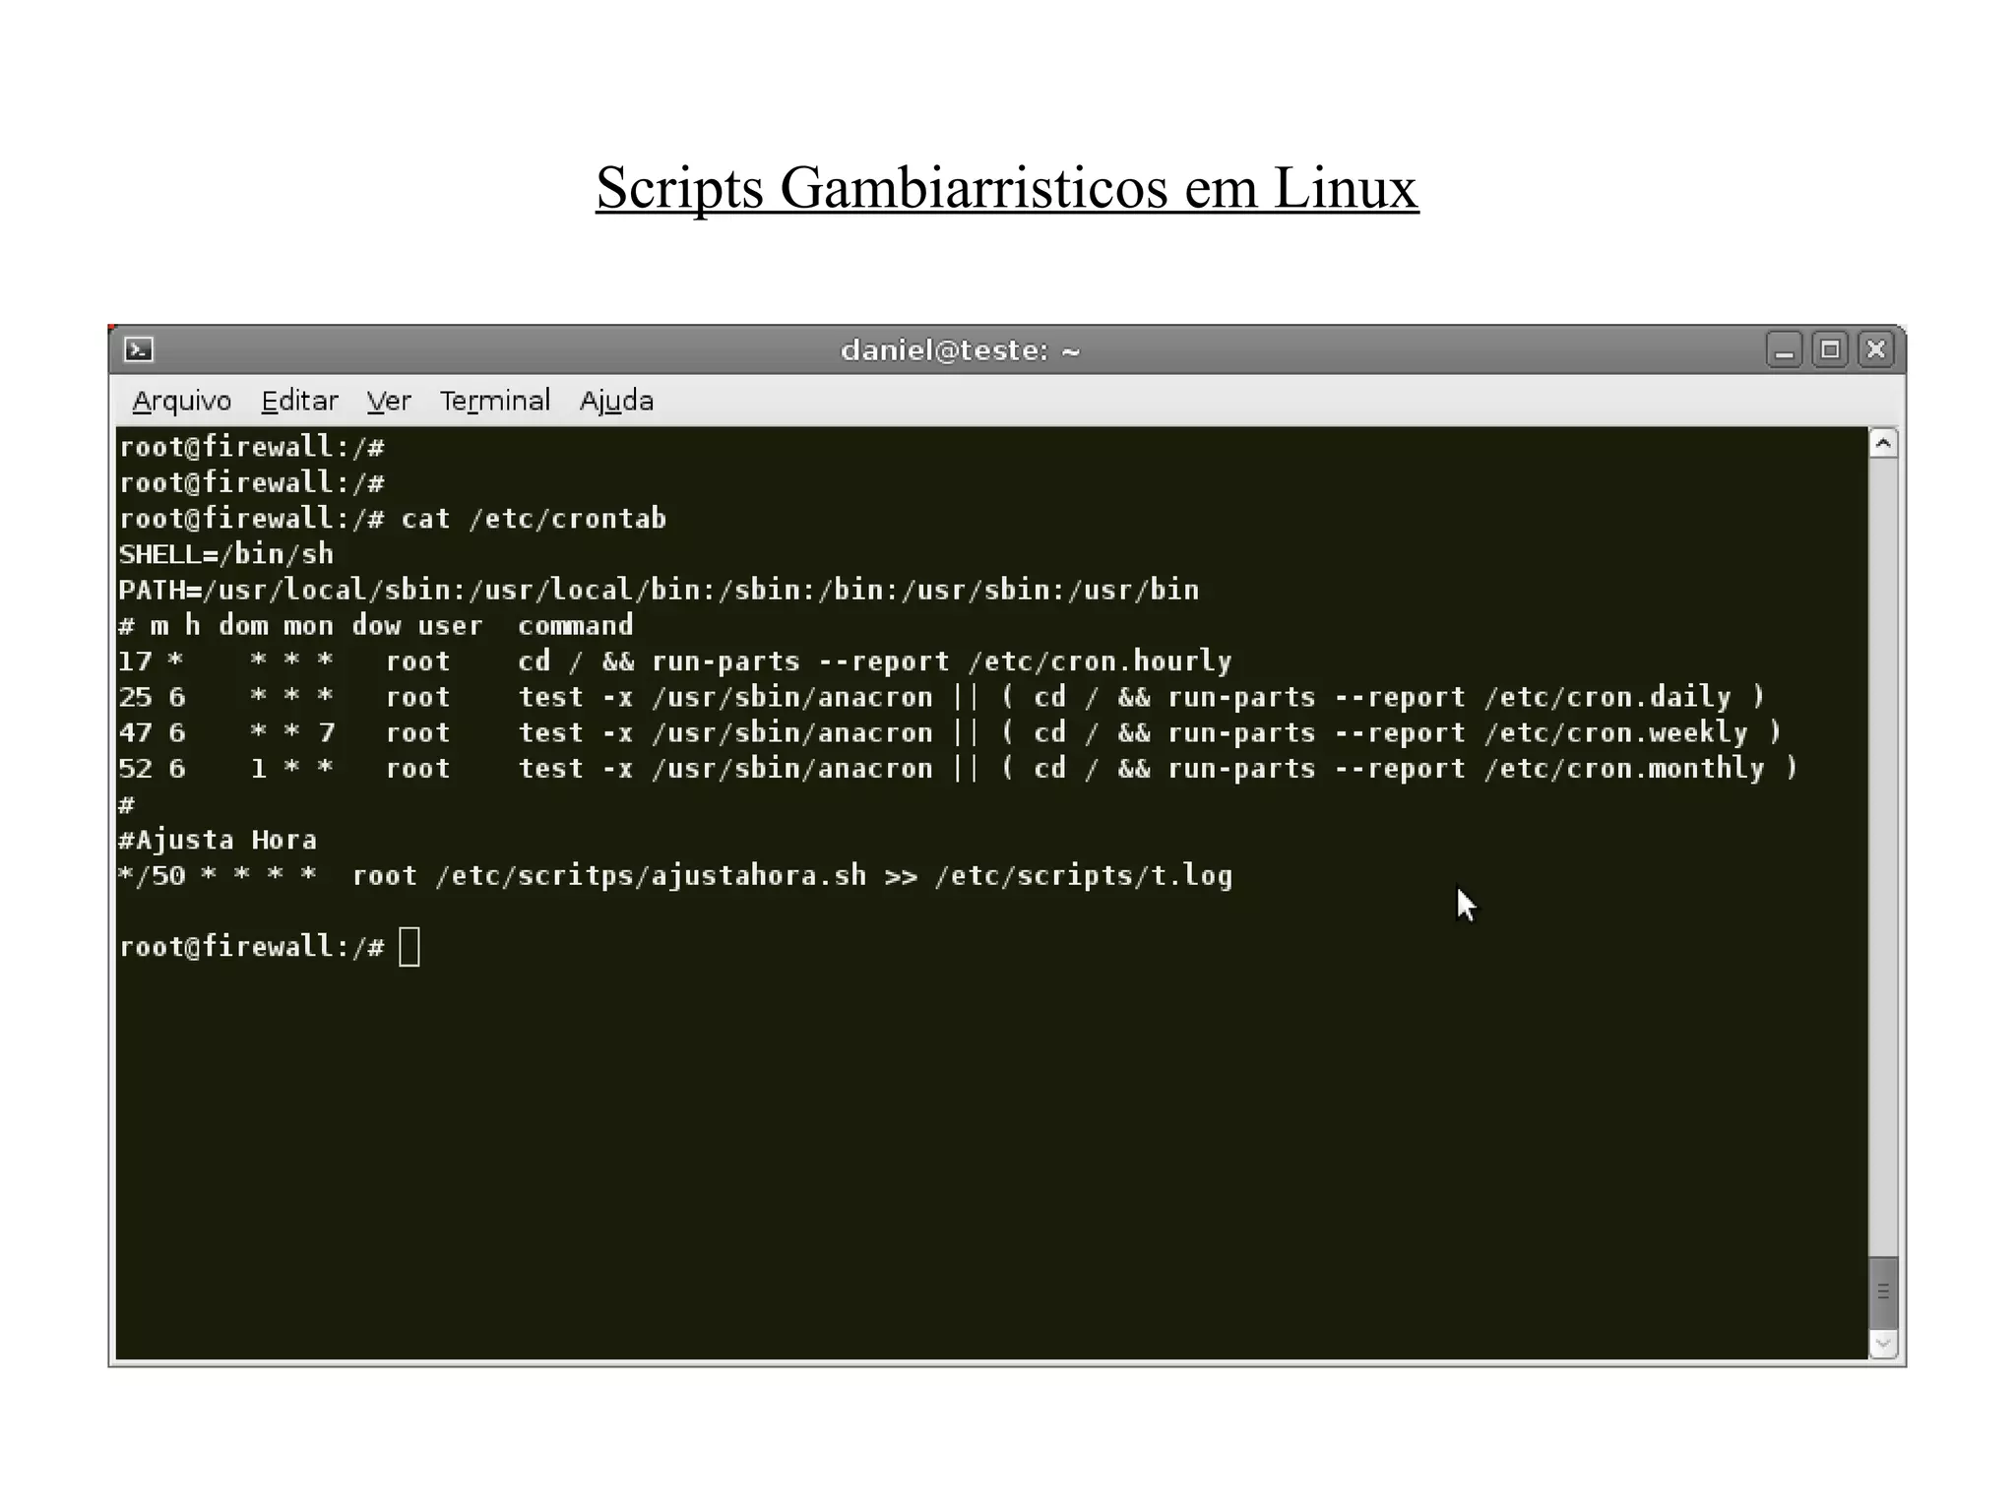
Task: Close the daniel@teste terminal window
Action: 1876,349
